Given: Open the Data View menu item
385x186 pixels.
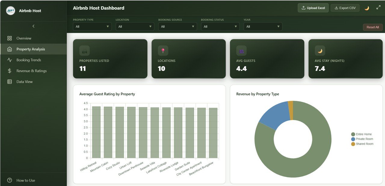Looking at the screenshot, I should click(x=24, y=82).
